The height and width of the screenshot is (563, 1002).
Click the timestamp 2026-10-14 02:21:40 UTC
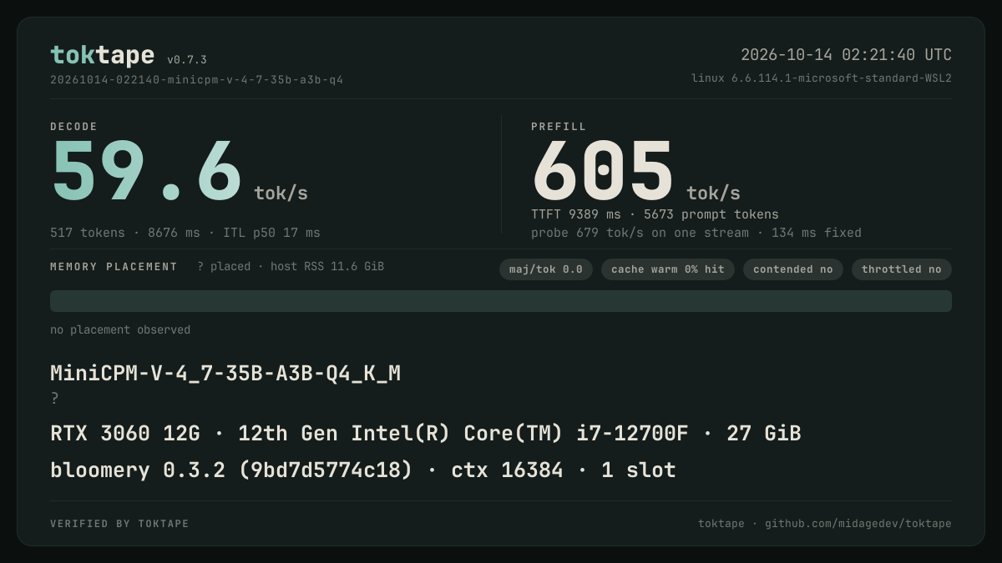coord(846,55)
